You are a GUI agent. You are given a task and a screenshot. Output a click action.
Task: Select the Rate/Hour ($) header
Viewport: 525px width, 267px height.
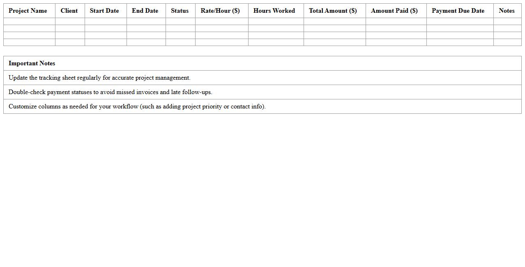[220, 11]
